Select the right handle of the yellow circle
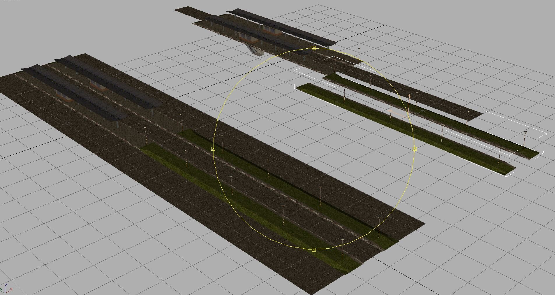This screenshot has height=295, width=555. click(x=415, y=149)
